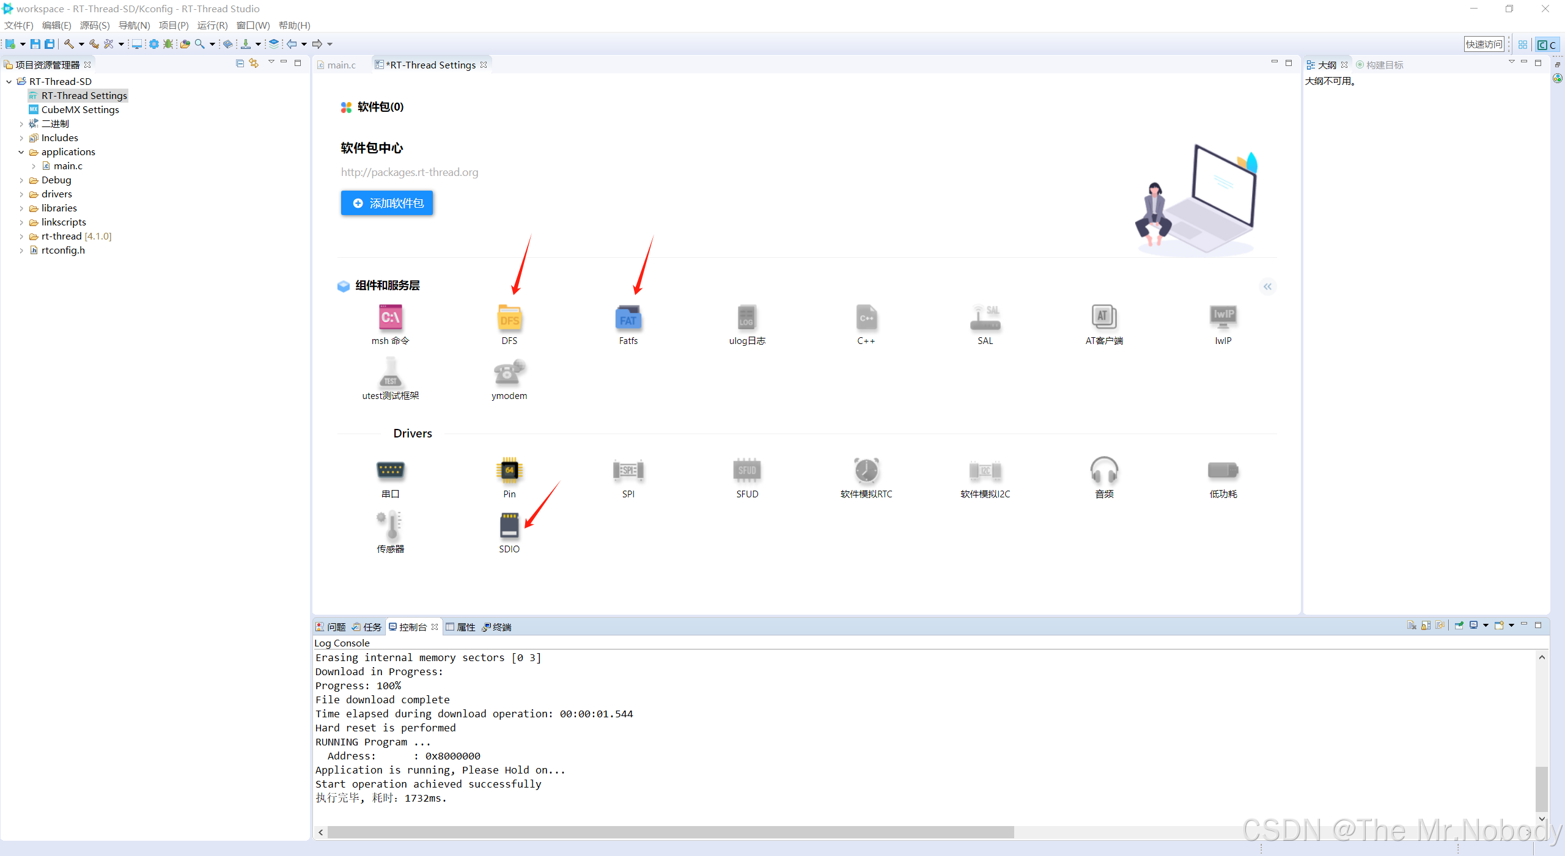This screenshot has height=856, width=1565.
Task: Click the ulog log component icon
Action: click(746, 318)
